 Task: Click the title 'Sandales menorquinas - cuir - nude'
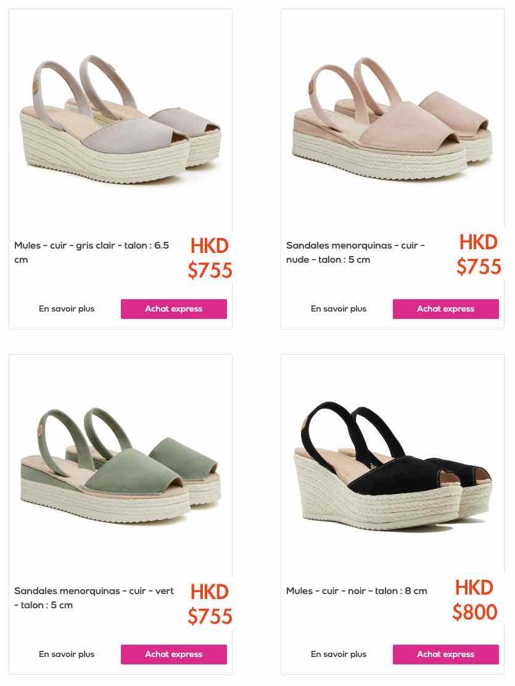[x=355, y=252]
